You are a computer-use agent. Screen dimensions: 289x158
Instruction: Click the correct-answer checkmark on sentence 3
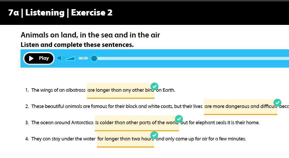pos(179,119)
